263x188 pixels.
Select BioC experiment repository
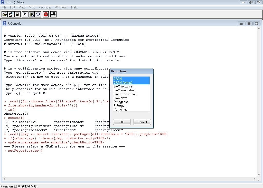[131, 94]
